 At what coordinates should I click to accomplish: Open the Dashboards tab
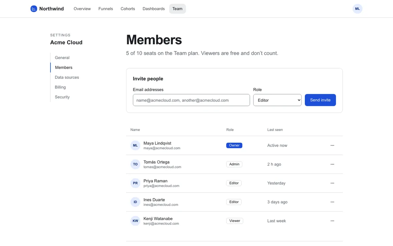pos(154,9)
